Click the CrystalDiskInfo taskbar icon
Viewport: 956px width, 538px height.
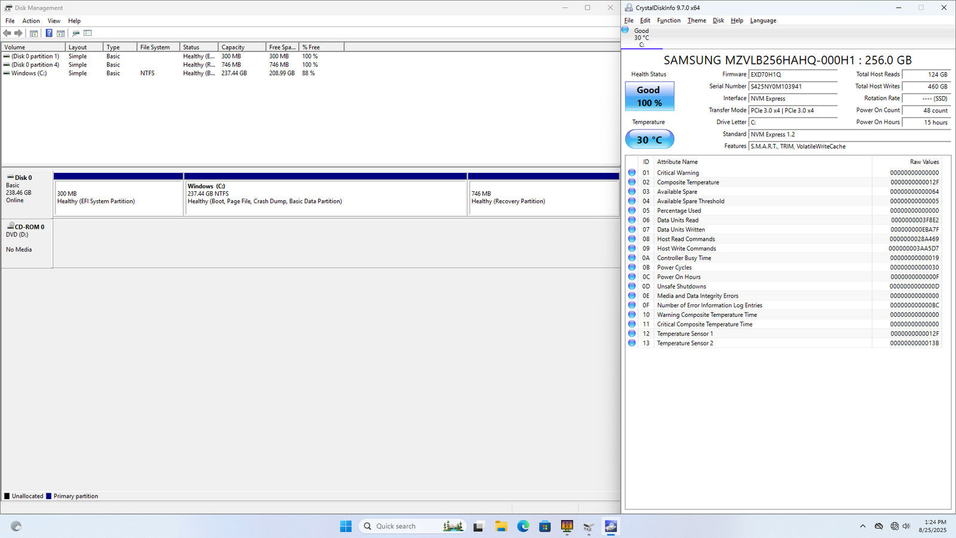[x=610, y=526]
